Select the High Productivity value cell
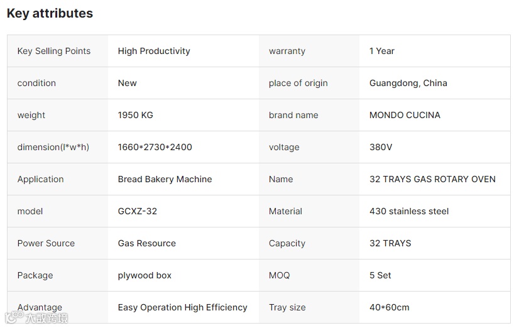Viewport: 519px width, 328px height. pos(154,51)
